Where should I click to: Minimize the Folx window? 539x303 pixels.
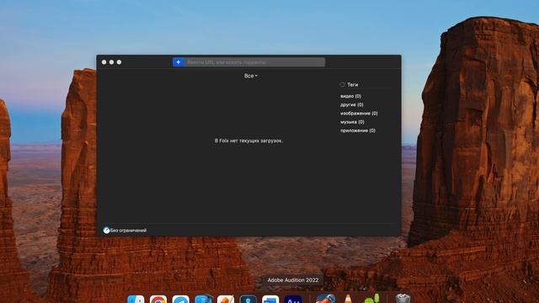(112, 62)
